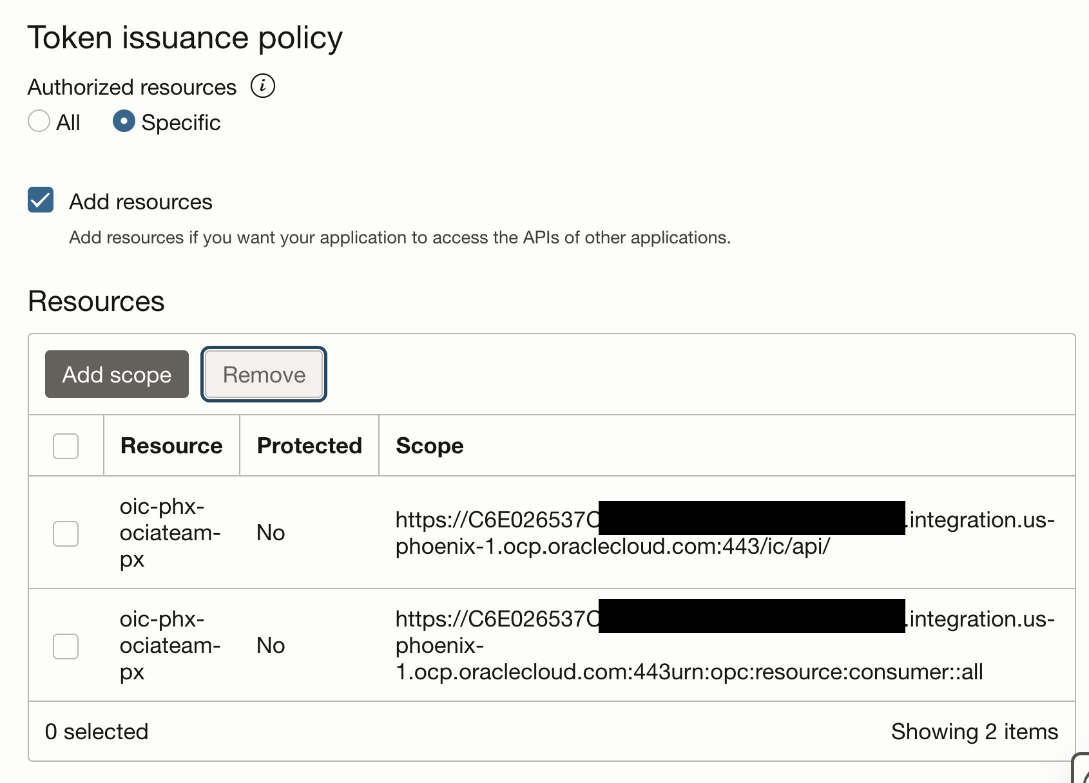Click oic-phx-ociateam-px resource in first row
The height and width of the screenshot is (783, 1089).
170,533
